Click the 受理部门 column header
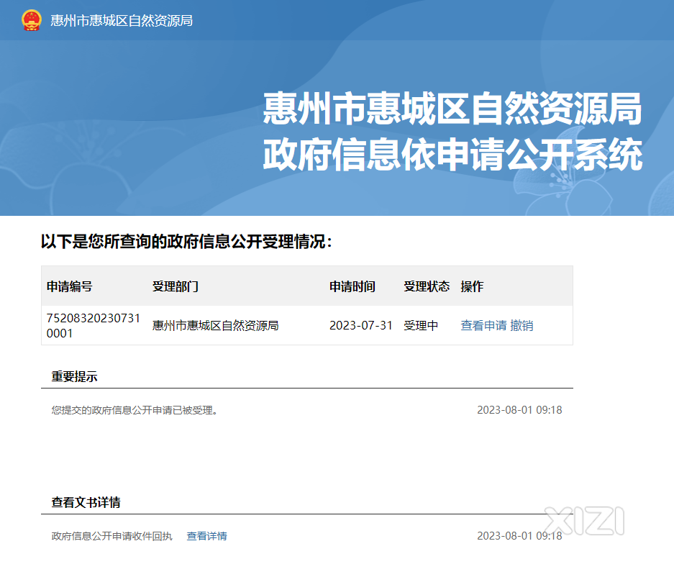 (x=176, y=286)
